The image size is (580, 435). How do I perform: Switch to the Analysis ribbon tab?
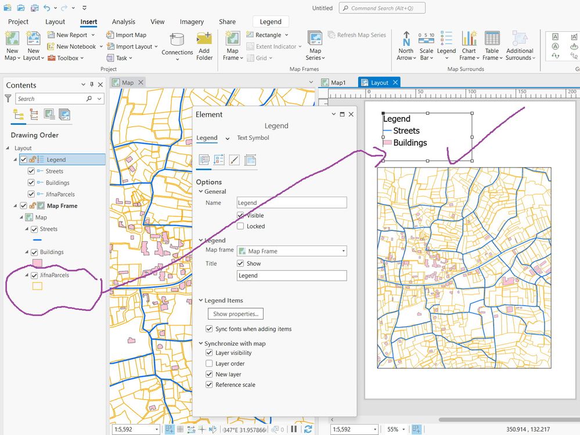[123, 22]
